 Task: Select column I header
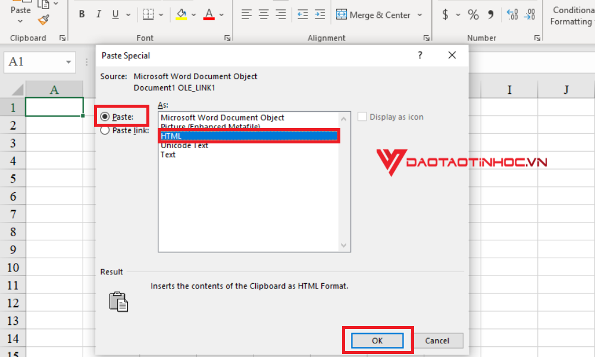(509, 89)
